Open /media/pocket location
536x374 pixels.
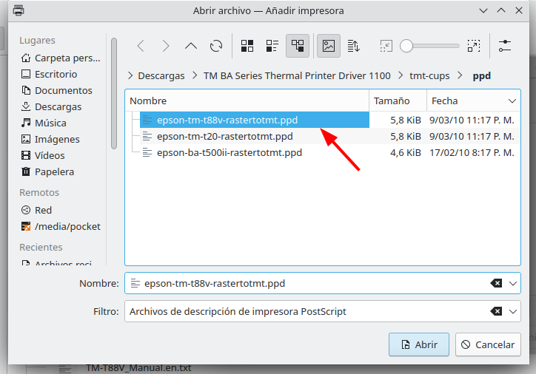pos(61,227)
